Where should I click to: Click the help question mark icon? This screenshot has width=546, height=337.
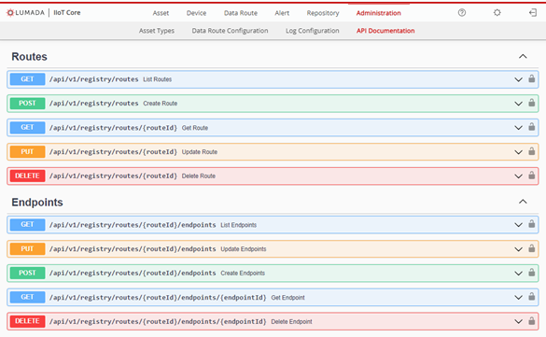(x=462, y=13)
